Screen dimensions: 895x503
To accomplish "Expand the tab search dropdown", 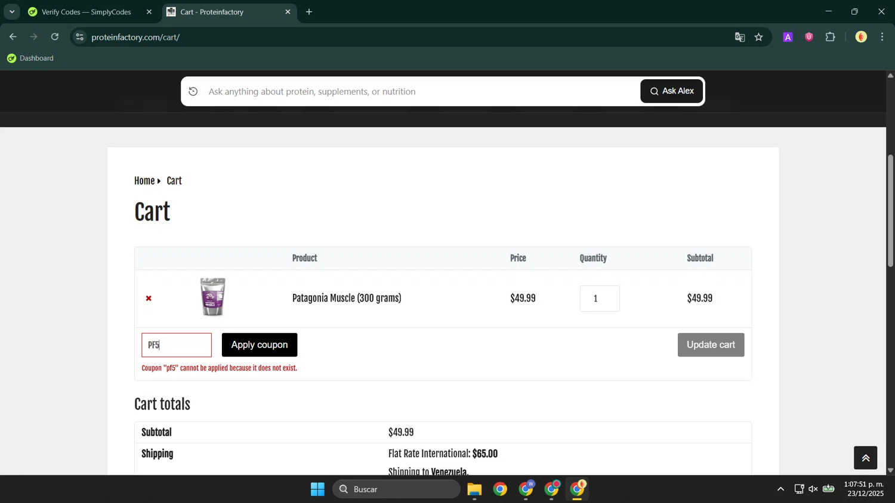I will pos(12,12).
